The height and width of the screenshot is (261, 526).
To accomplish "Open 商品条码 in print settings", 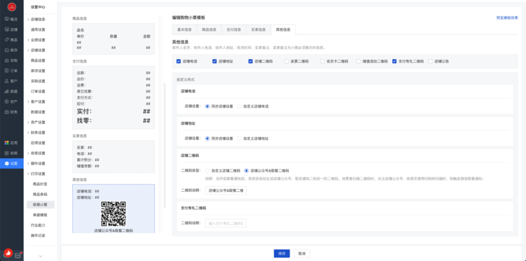I will (x=40, y=194).
